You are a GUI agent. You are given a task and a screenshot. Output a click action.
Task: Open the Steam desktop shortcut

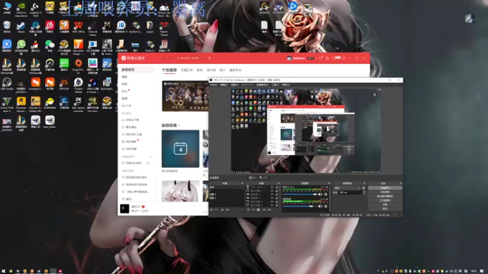[x=21, y=27]
